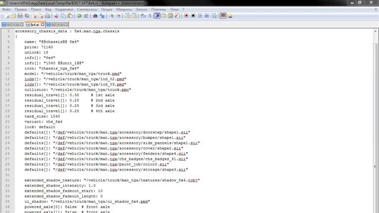This screenshot has width=379, height=213.
Task: Click the "# 1st axle" comment
Action: coord(102,95)
